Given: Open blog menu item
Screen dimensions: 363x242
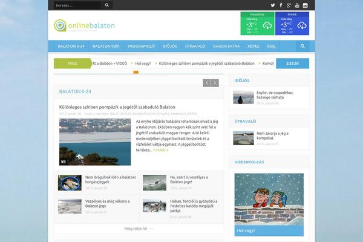Looking at the screenshot, I should 271,46.
